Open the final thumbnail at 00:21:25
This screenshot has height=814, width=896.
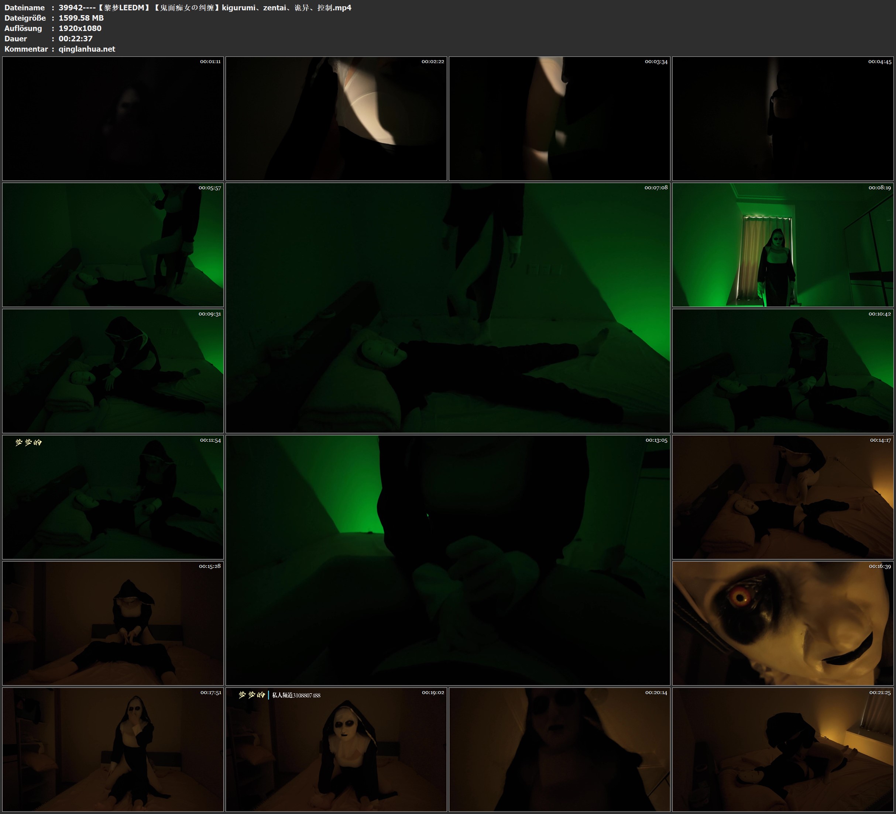[783, 749]
